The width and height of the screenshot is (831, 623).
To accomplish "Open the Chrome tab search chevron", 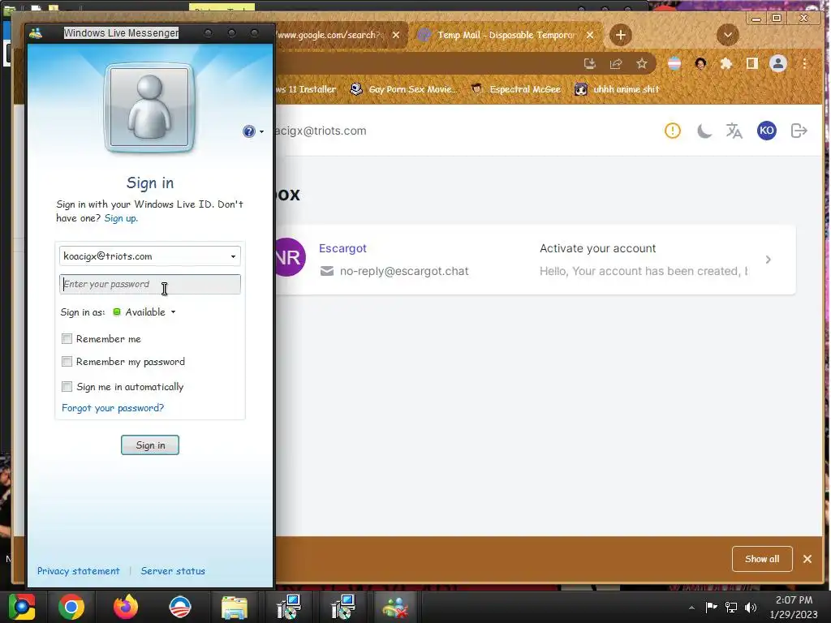I will [728, 35].
